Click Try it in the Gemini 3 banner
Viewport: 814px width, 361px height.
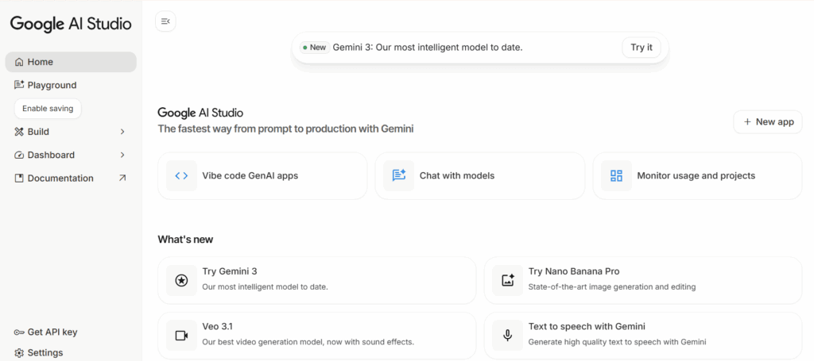point(642,48)
